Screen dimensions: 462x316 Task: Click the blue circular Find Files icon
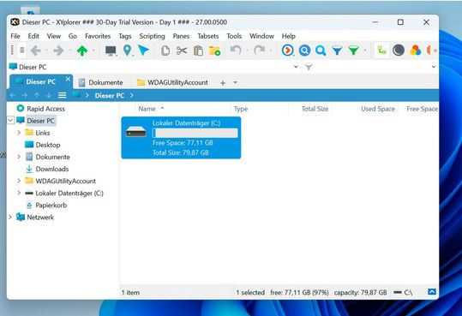click(304, 51)
